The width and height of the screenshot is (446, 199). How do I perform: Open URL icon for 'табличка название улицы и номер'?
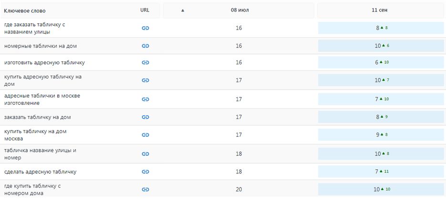[145, 154]
